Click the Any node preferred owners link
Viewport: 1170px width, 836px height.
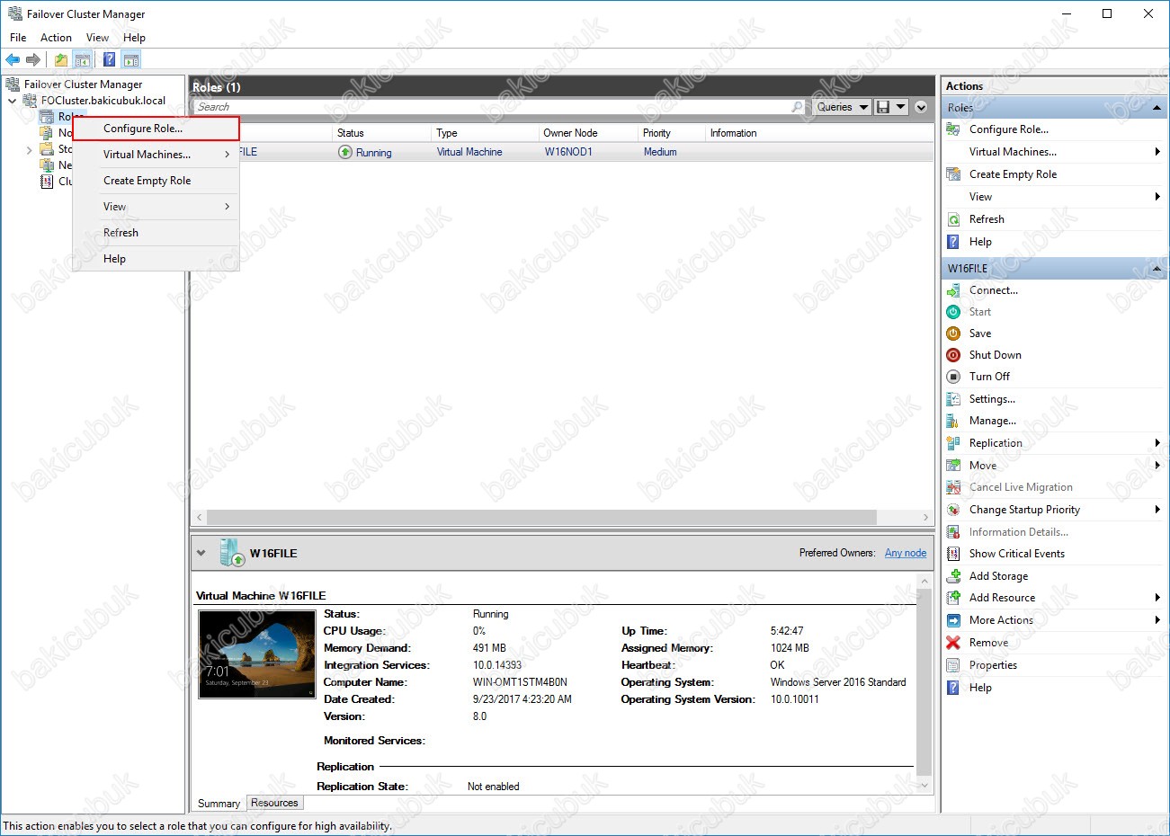(906, 553)
